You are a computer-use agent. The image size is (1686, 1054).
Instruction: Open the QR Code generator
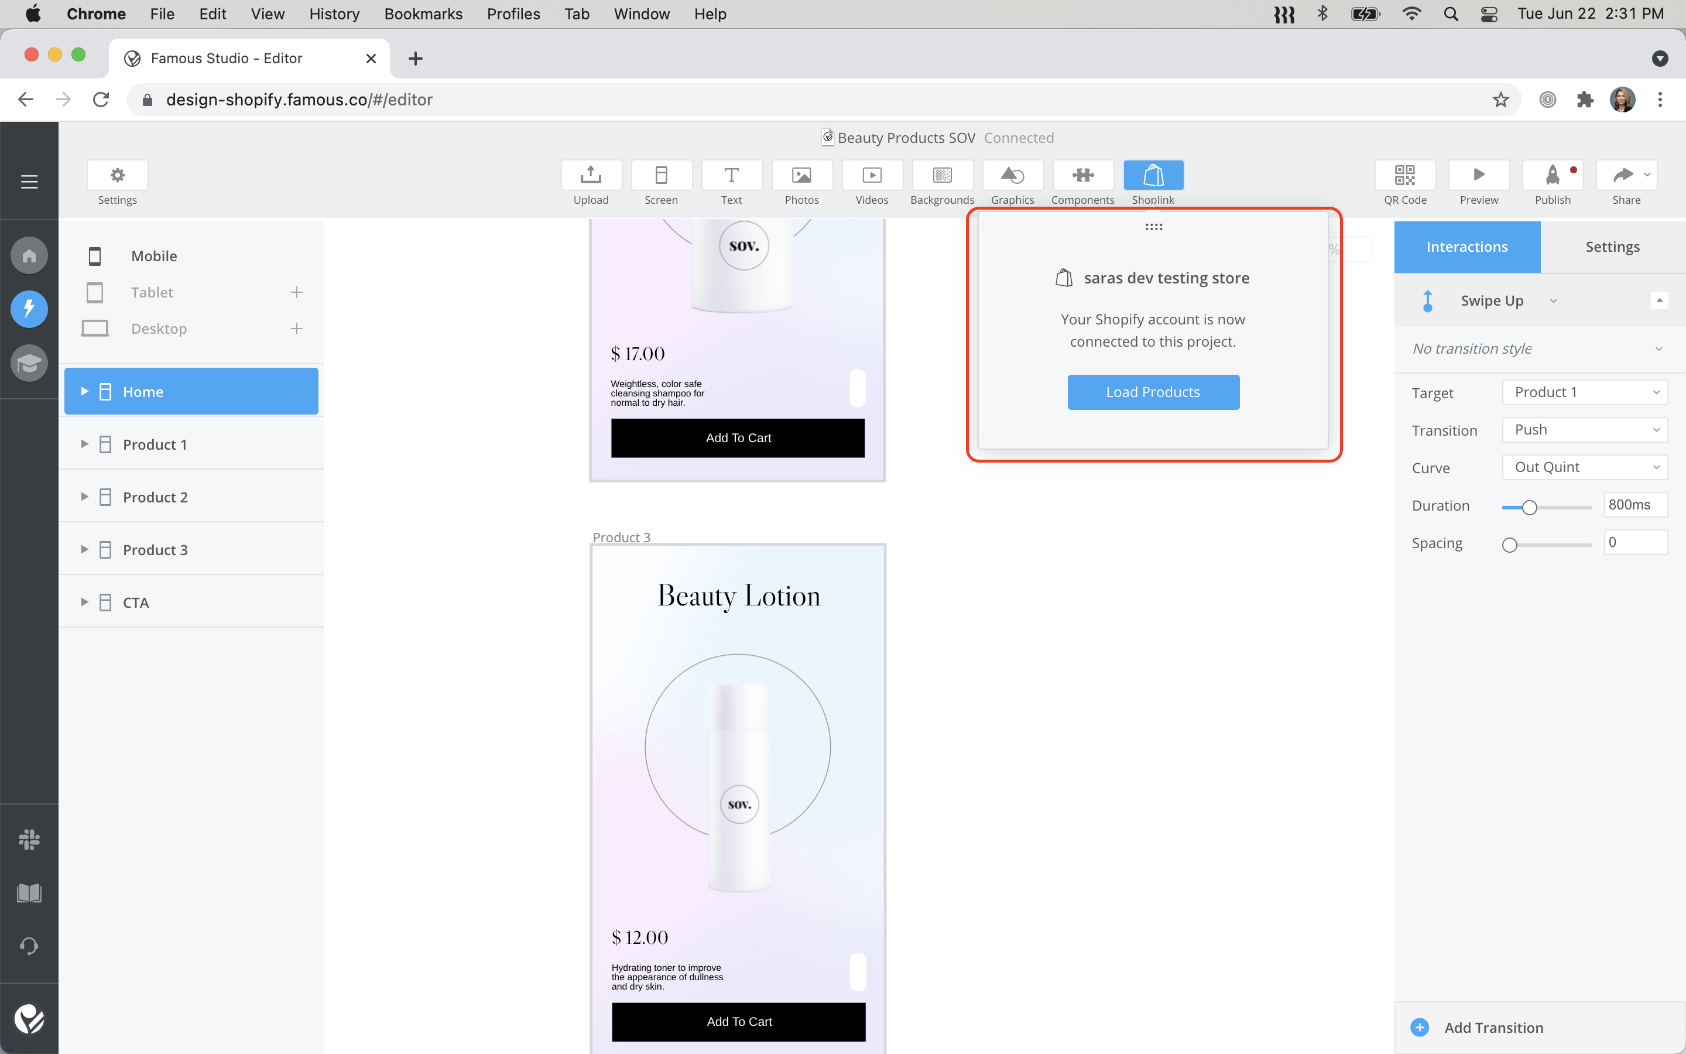[x=1404, y=175]
